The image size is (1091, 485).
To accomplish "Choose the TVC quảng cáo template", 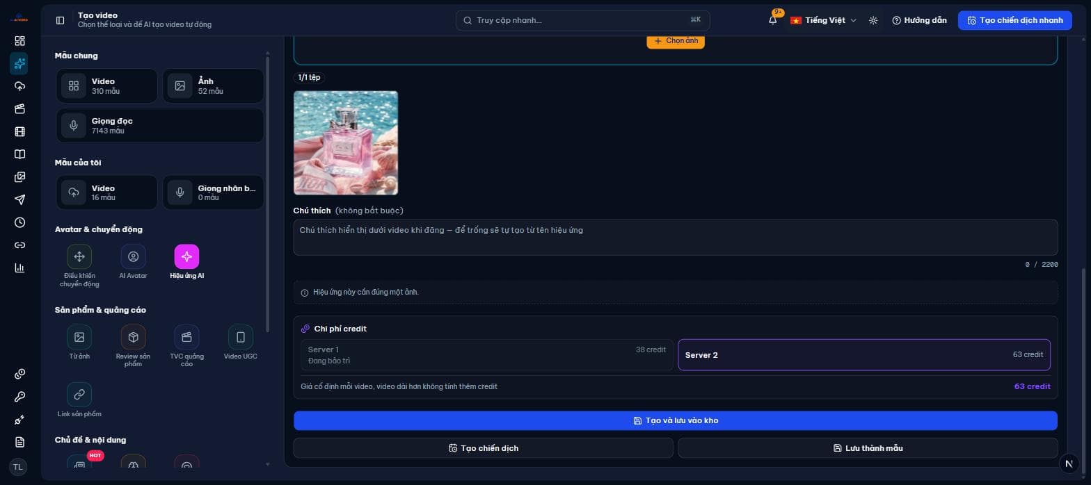I will [x=186, y=346].
